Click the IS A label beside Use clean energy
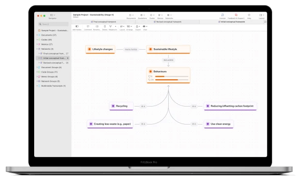This screenshot has width=297, height=180. (194, 124)
